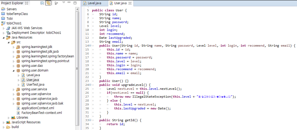This screenshot has height=130, width=297.
Task: Click the spring.user.sqlservice package icon
Action: (18, 94)
